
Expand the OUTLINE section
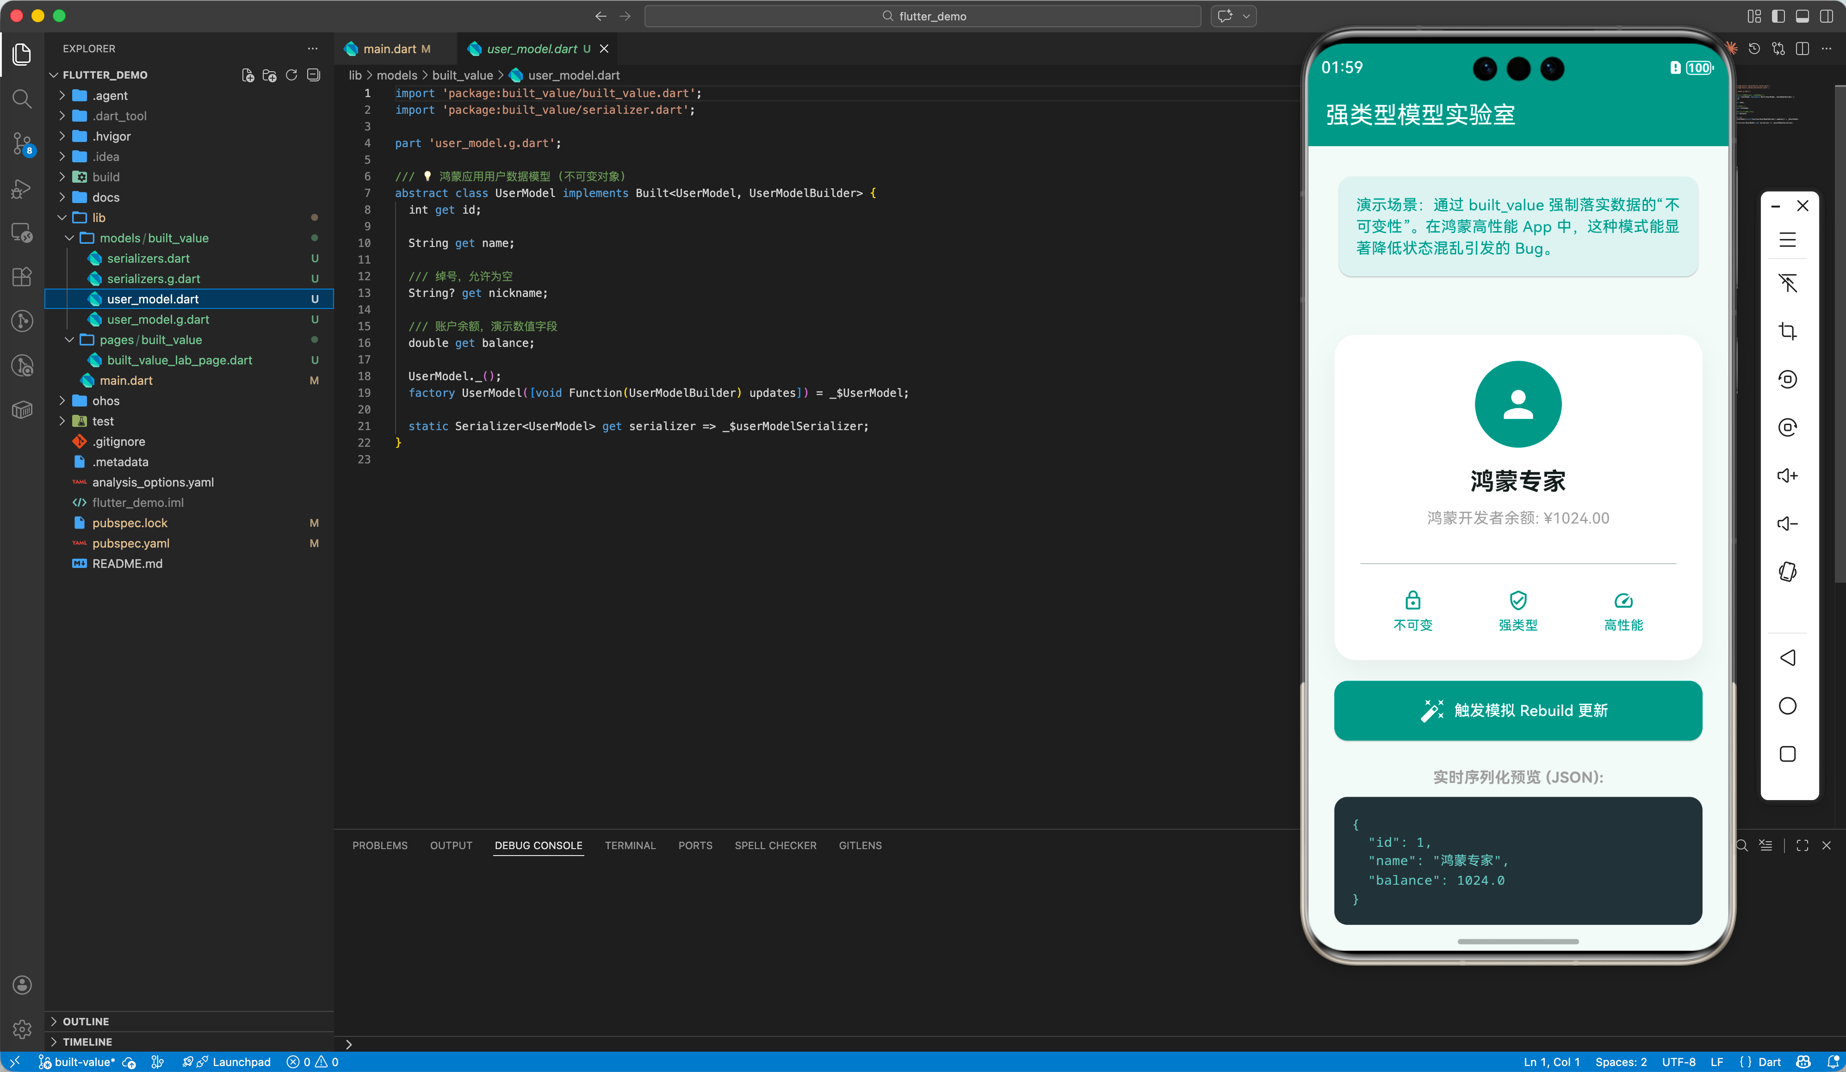click(86, 1021)
